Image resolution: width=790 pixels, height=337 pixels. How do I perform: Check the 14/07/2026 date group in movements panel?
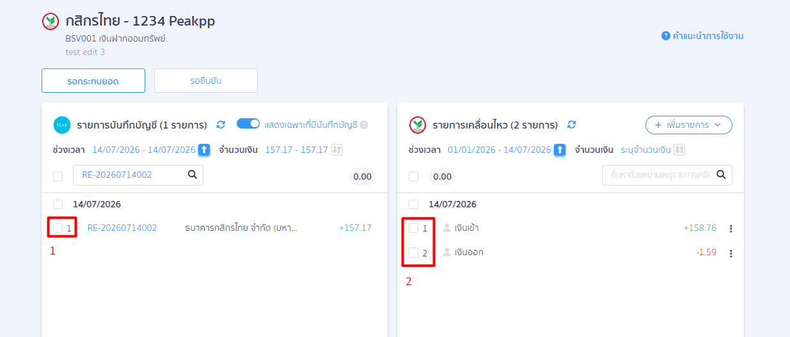tap(414, 204)
